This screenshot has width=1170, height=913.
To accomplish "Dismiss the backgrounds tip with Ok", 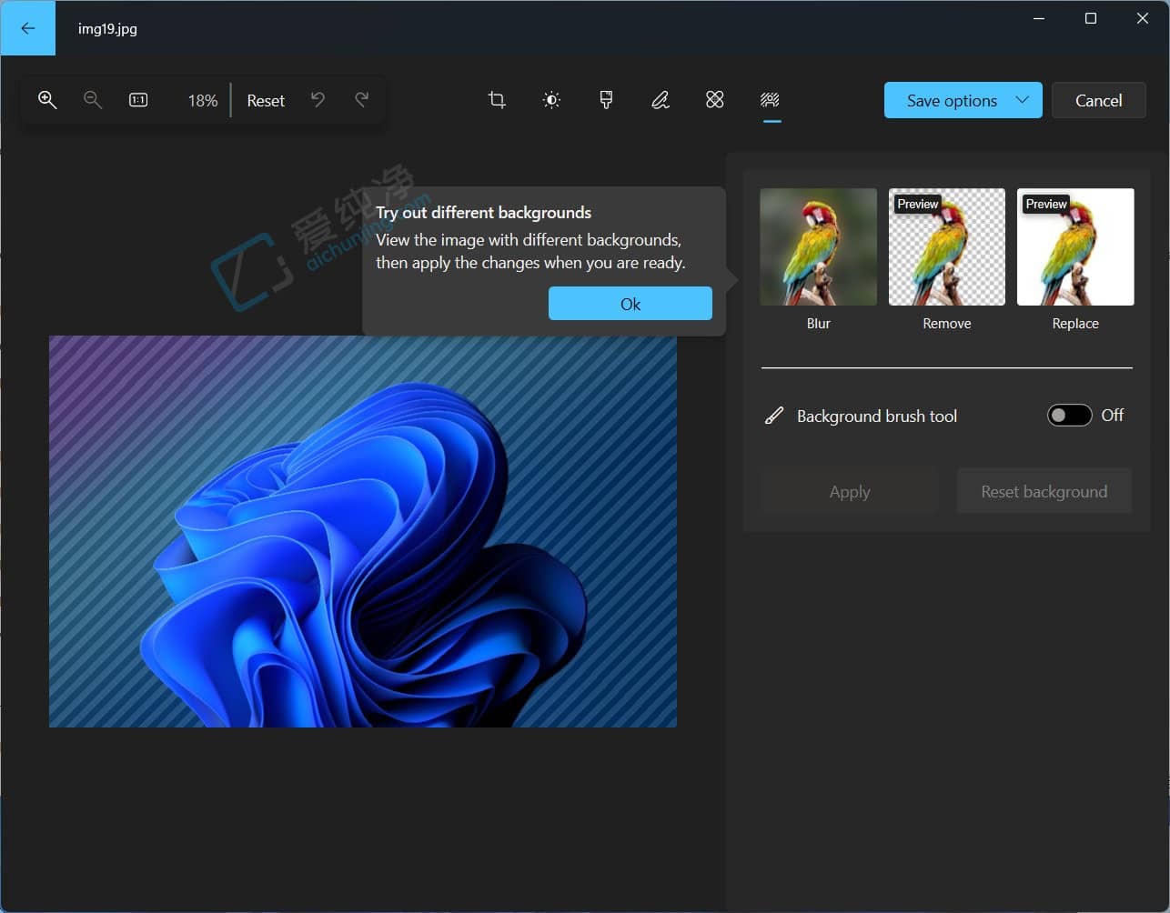I will pyautogui.click(x=630, y=303).
